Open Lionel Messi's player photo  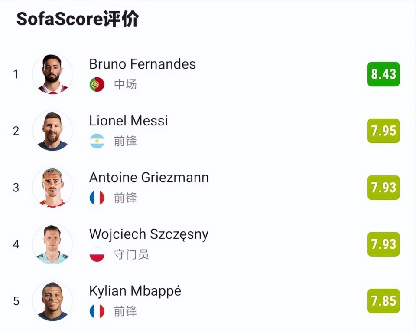point(52,131)
